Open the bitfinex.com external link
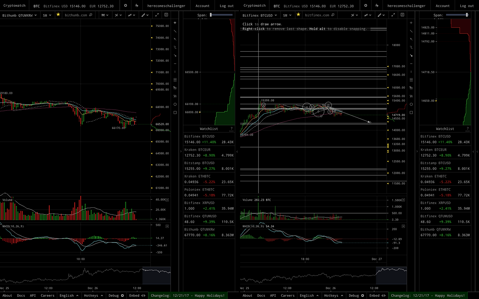 320,15
